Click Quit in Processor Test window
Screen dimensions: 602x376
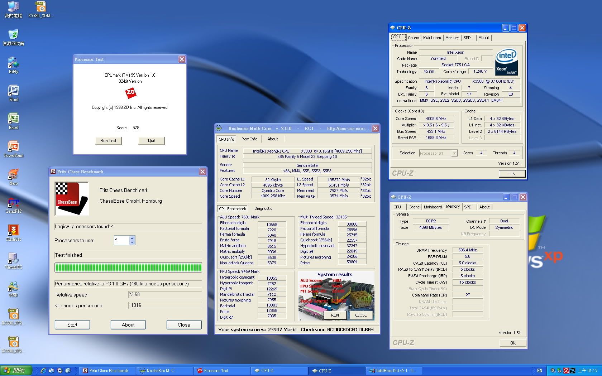(x=151, y=141)
